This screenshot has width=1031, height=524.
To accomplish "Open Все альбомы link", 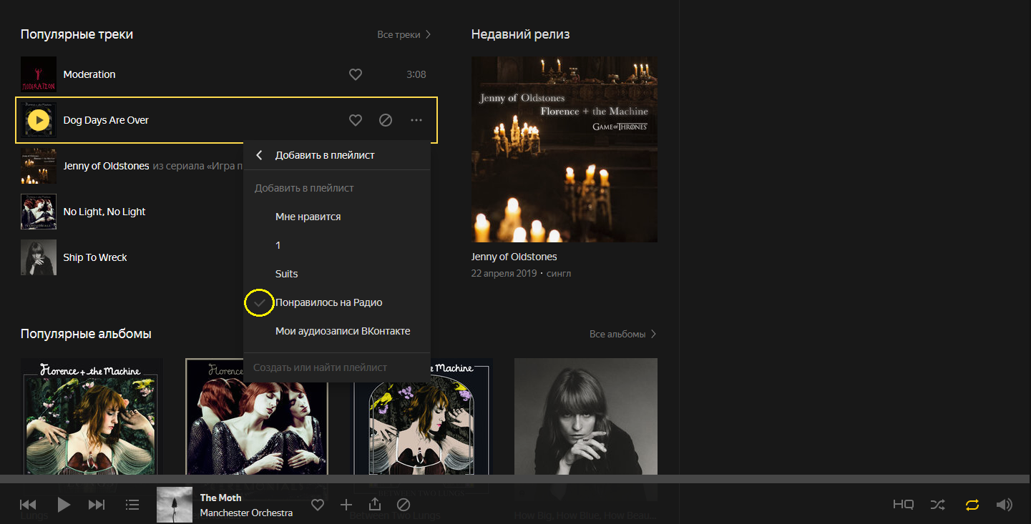I will point(623,334).
